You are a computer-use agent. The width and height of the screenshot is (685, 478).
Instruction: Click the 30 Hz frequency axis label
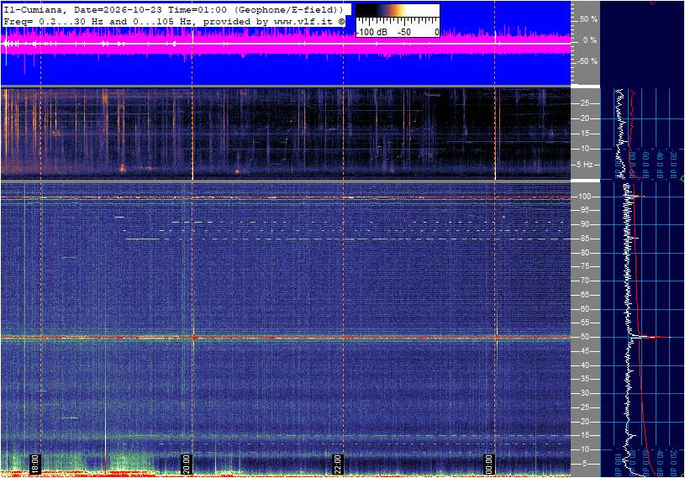tap(584, 393)
